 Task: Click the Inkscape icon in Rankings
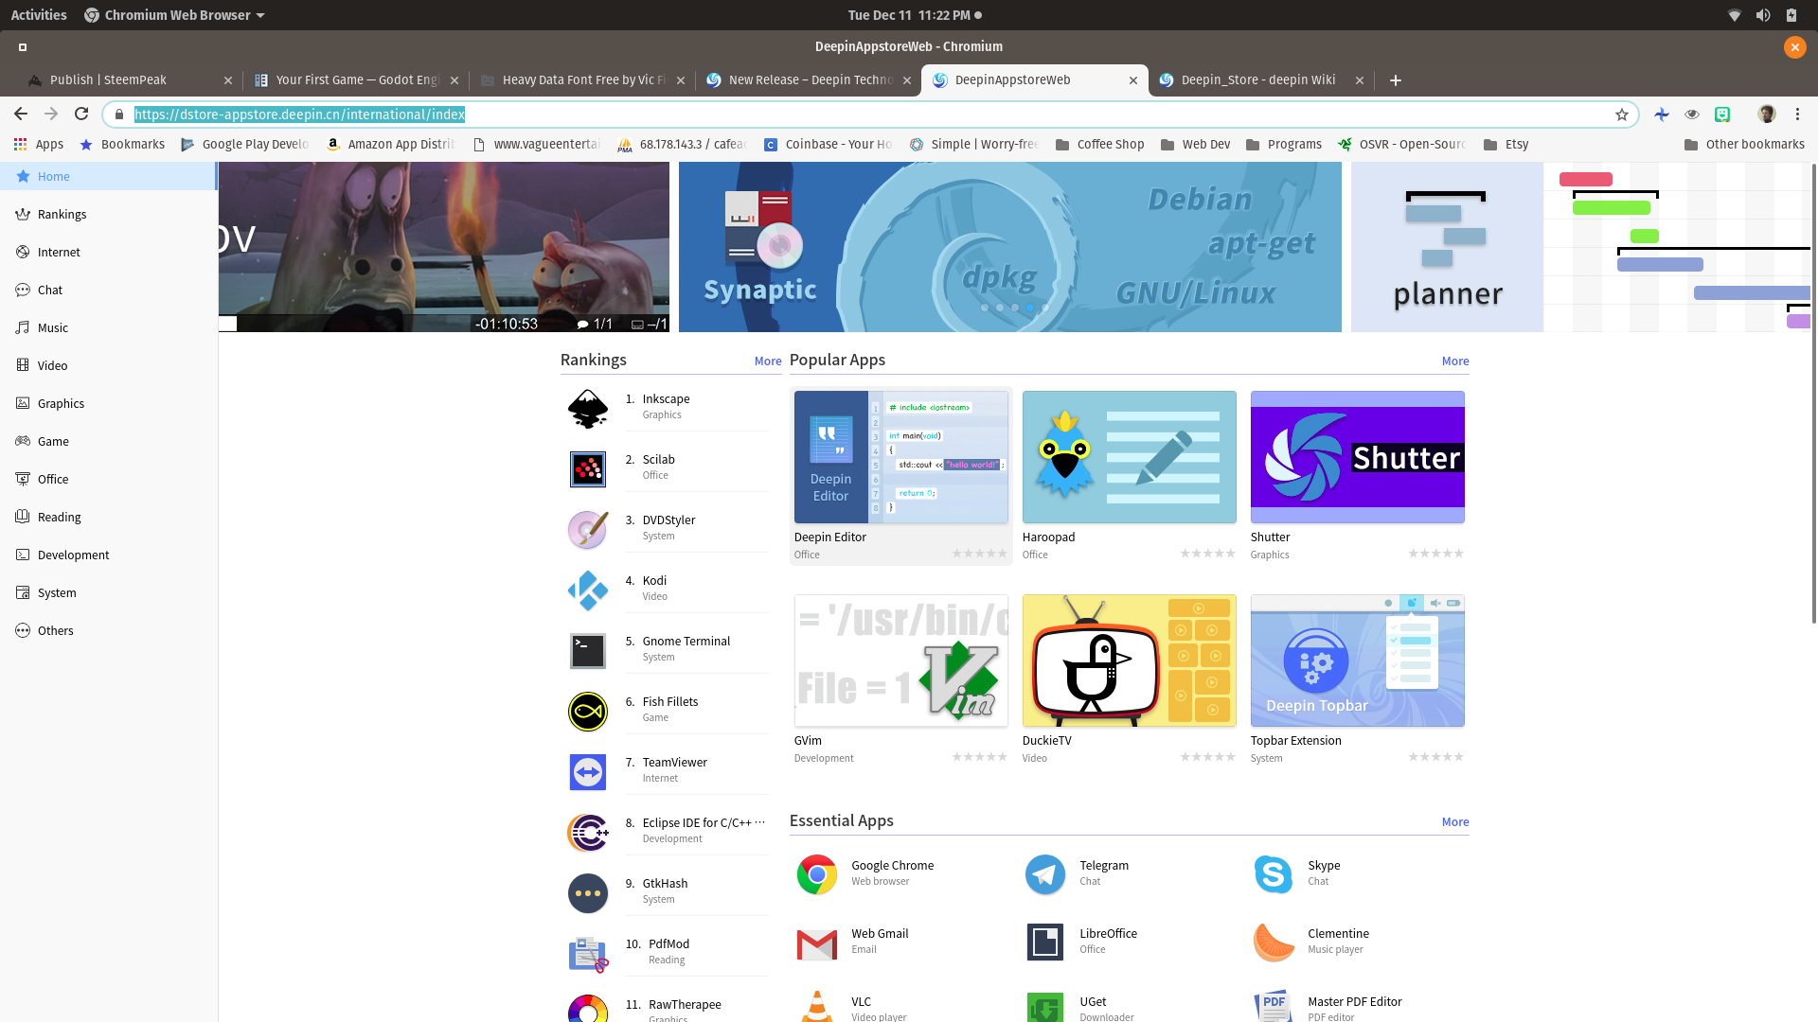tap(587, 409)
